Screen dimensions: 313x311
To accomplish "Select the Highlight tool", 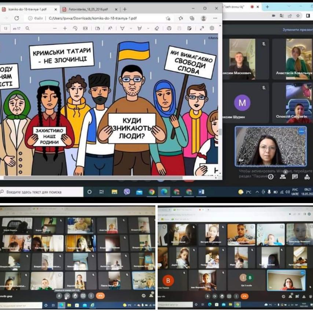I will (x=140, y=28).
